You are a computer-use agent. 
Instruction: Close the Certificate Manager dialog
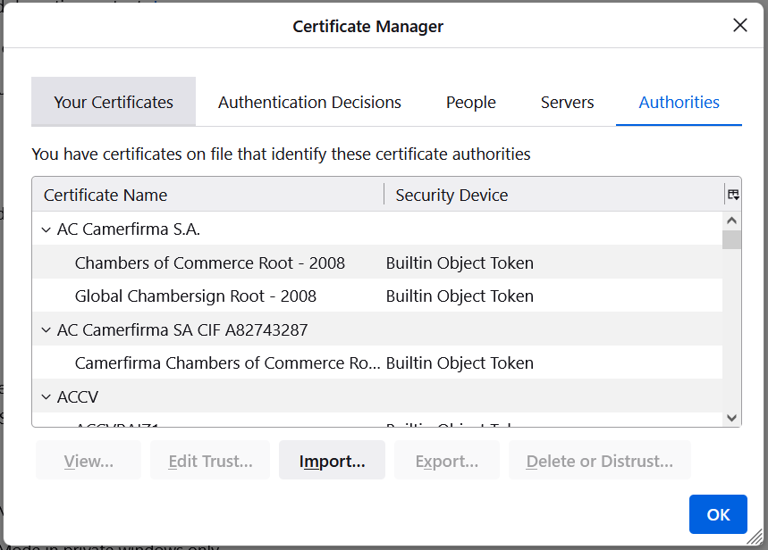tap(739, 26)
